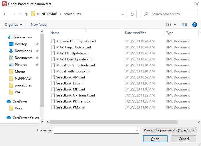Click the Quick access star item
This screenshot has height=146, width=201.
point(20,37)
